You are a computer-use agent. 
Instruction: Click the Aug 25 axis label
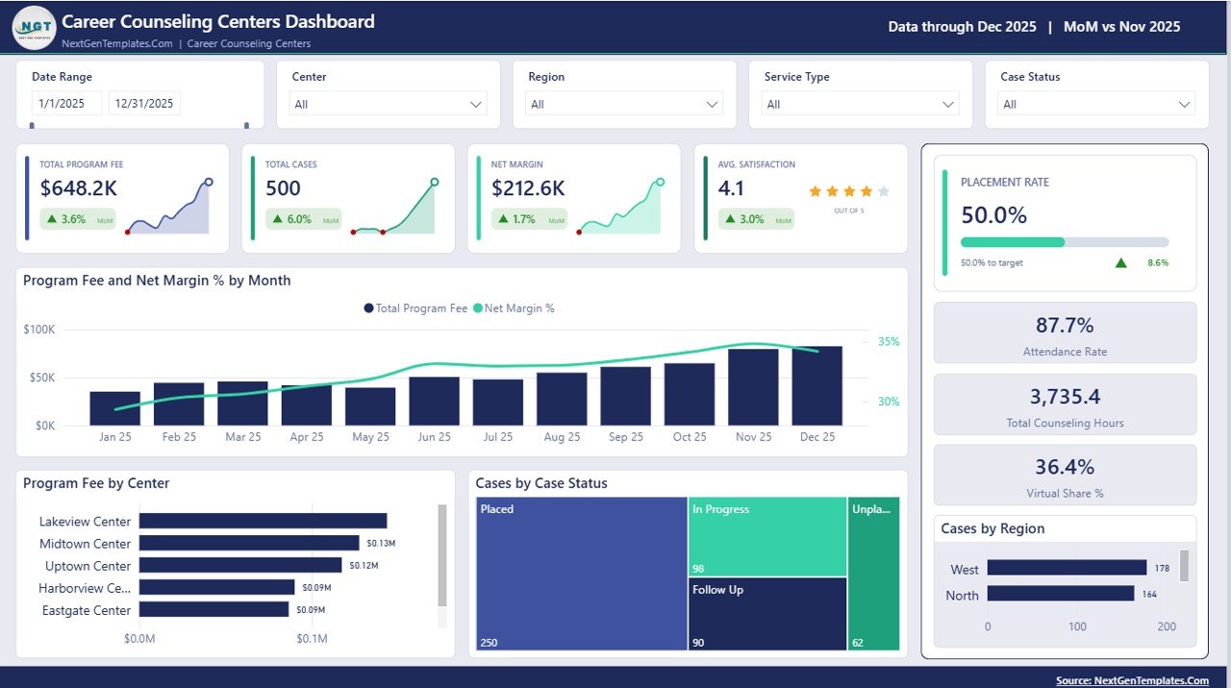[562, 437]
